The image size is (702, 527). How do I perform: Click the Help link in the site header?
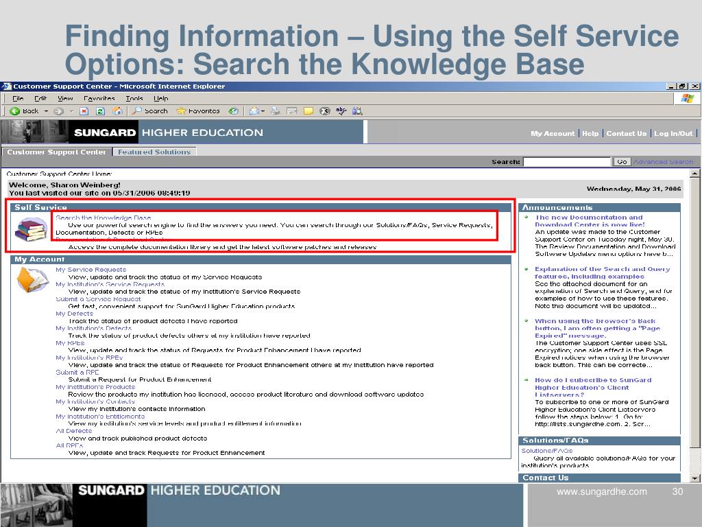pos(590,133)
